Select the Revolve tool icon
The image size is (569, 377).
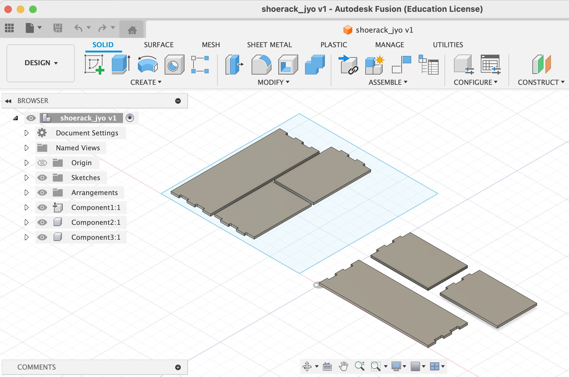click(x=148, y=64)
